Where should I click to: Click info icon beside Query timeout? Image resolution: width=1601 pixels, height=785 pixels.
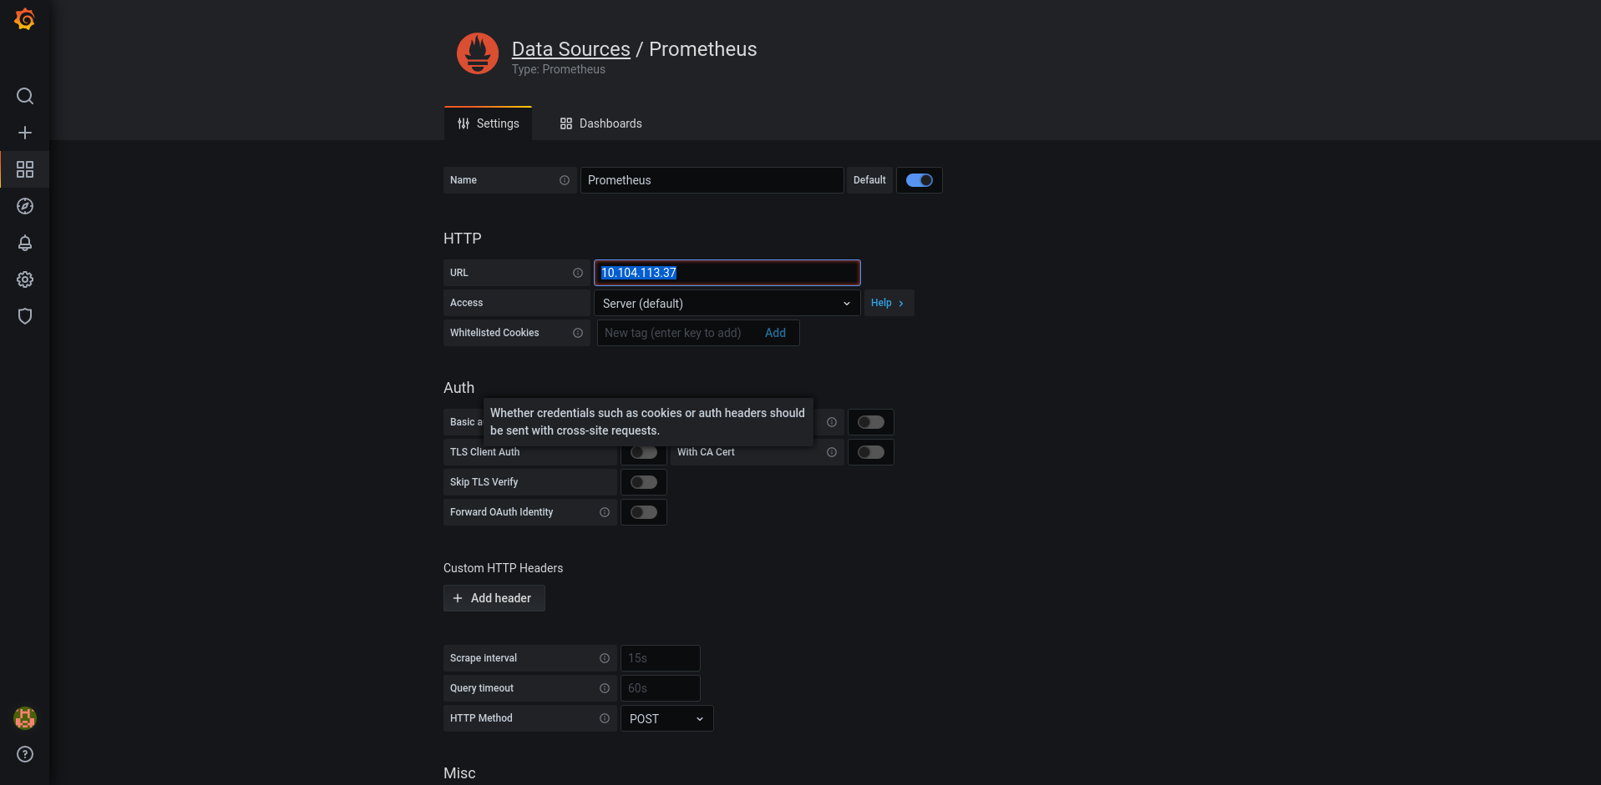pos(605,688)
